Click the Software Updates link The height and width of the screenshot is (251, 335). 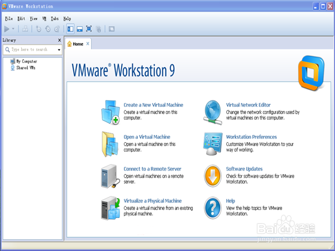pyautogui.click(x=244, y=169)
